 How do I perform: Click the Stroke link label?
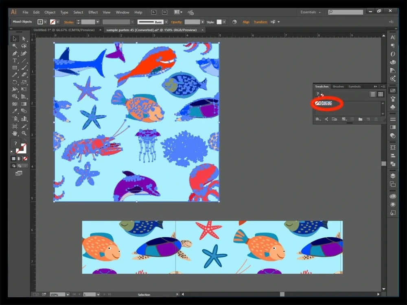(x=69, y=22)
